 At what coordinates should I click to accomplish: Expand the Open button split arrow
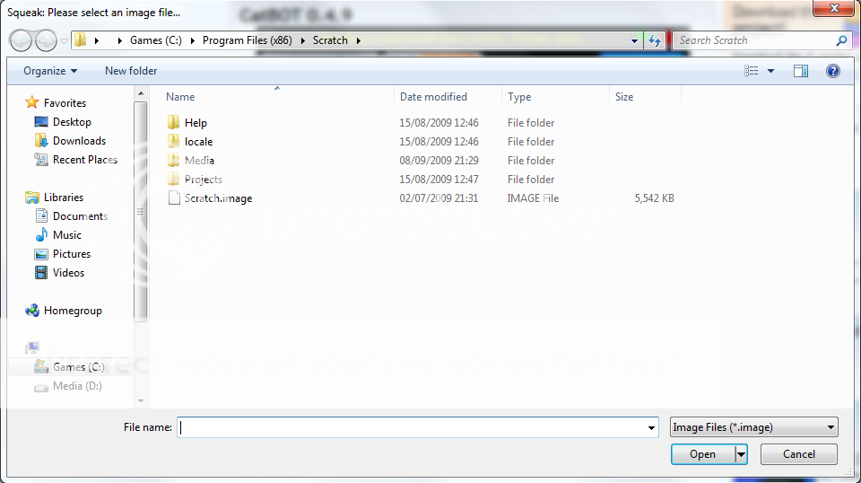tap(742, 454)
